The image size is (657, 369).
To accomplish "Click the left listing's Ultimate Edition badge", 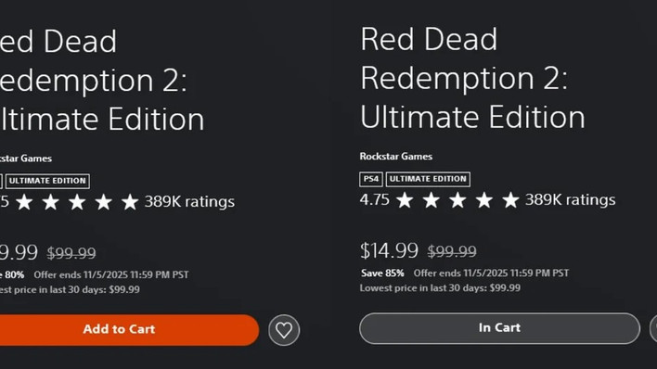I will pyautogui.click(x=47, y=182).
